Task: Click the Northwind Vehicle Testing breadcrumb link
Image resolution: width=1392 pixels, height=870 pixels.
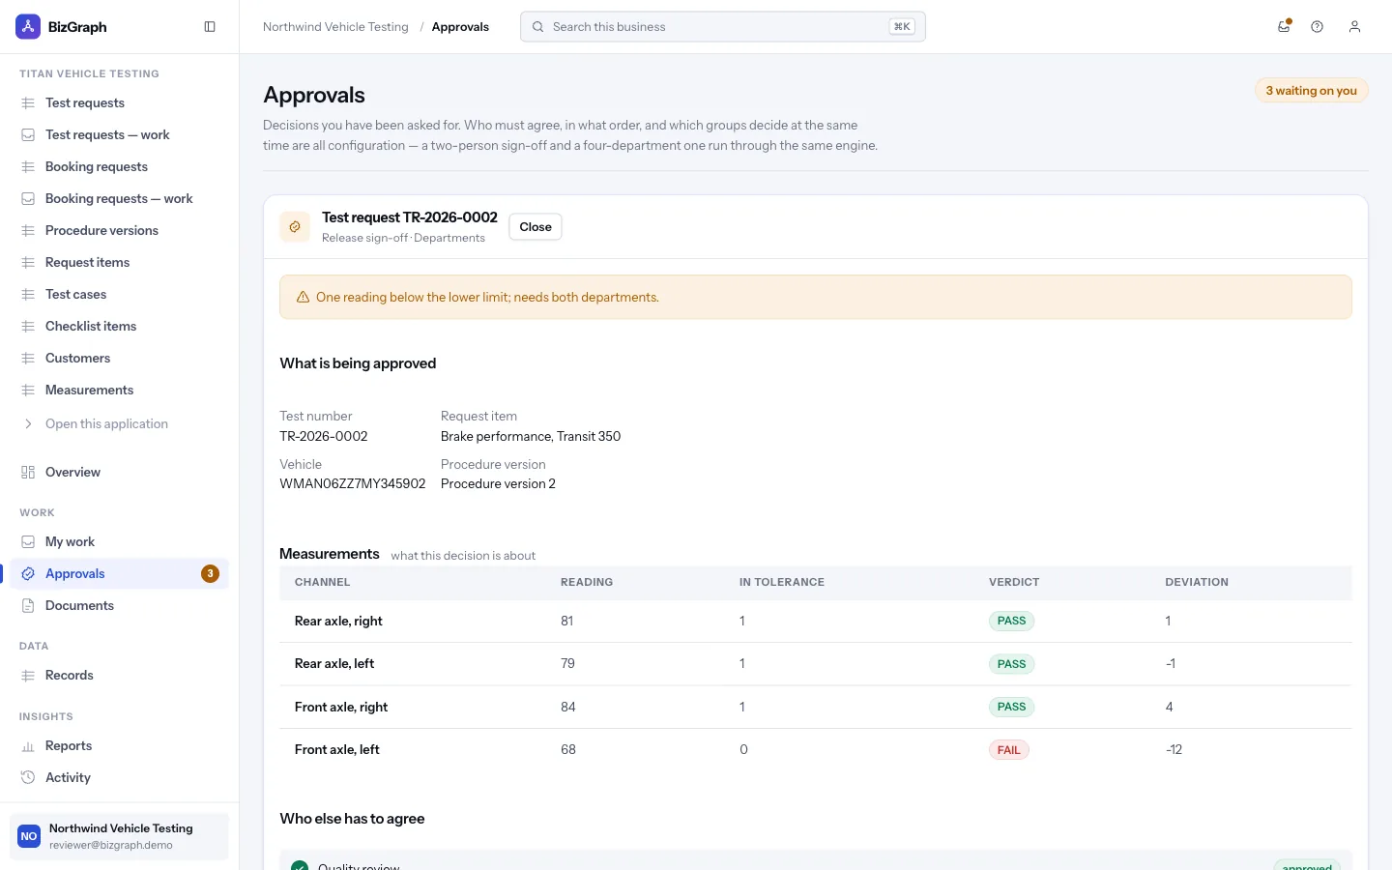Action: tap(335, 27)
